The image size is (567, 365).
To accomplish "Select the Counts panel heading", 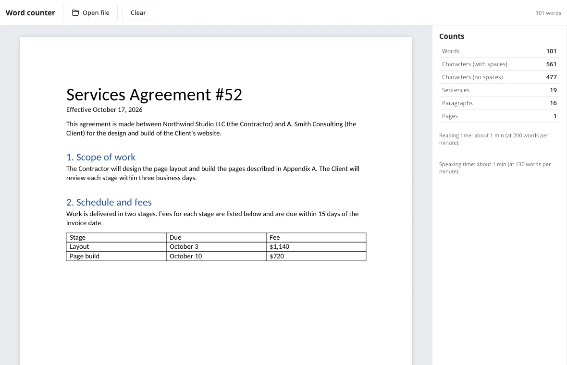I will point(452,36).
